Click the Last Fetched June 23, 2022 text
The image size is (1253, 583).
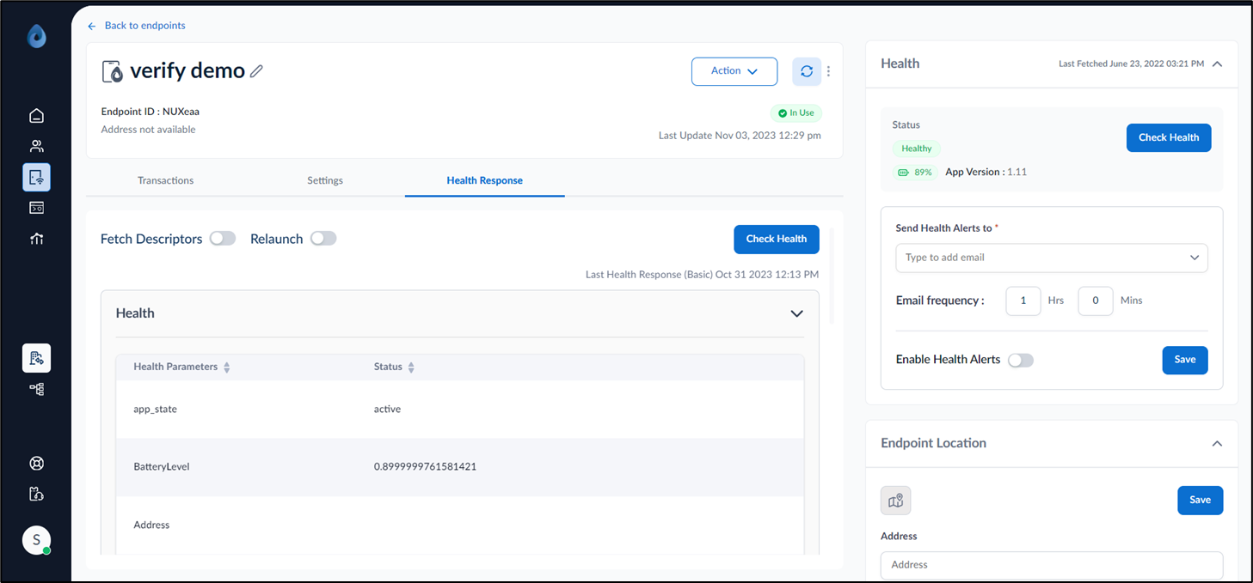pyautogui.click(x=1131, y=64)
